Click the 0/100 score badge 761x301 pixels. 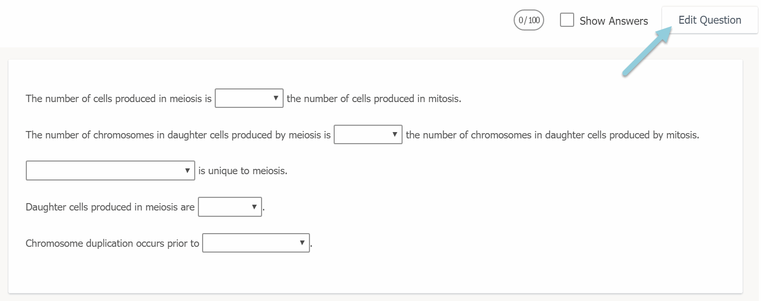[528, 21]
